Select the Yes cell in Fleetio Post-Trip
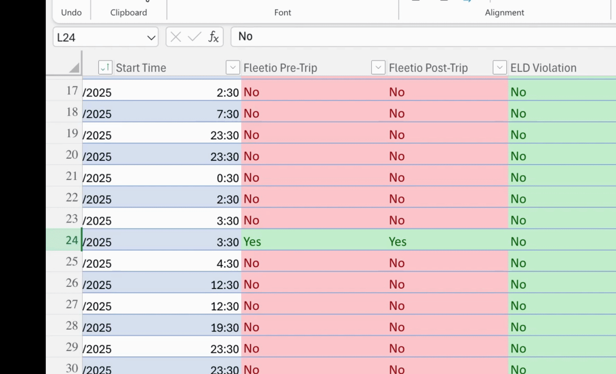Screen dimensions: 616x374 click(447, 241)
